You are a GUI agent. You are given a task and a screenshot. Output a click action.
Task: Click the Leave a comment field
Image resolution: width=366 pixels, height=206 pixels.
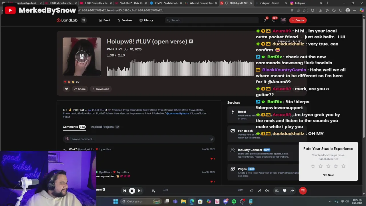pos(139,139)
